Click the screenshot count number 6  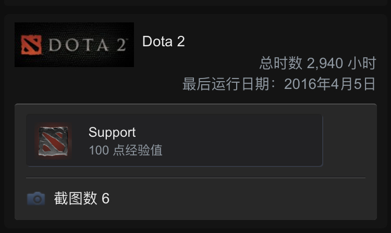[105, 198]
